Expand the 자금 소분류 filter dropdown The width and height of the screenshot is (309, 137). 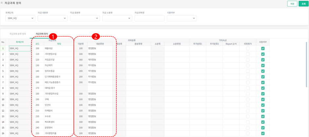tap(117, 18)
